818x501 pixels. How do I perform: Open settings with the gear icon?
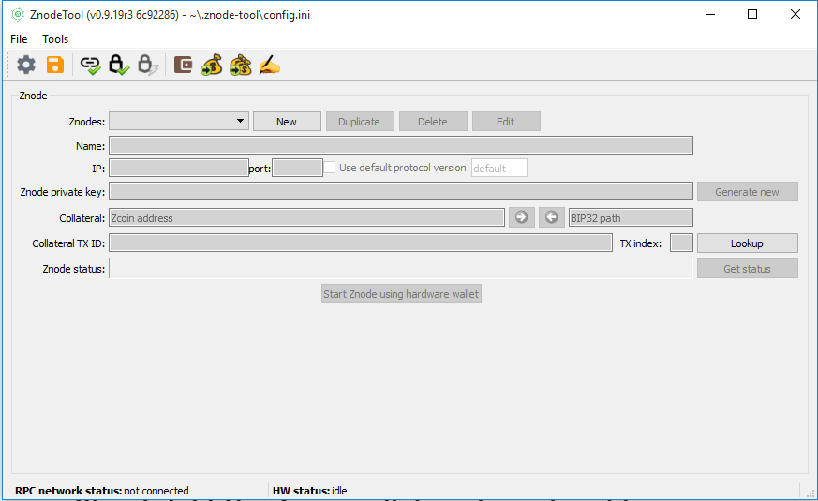26,66
